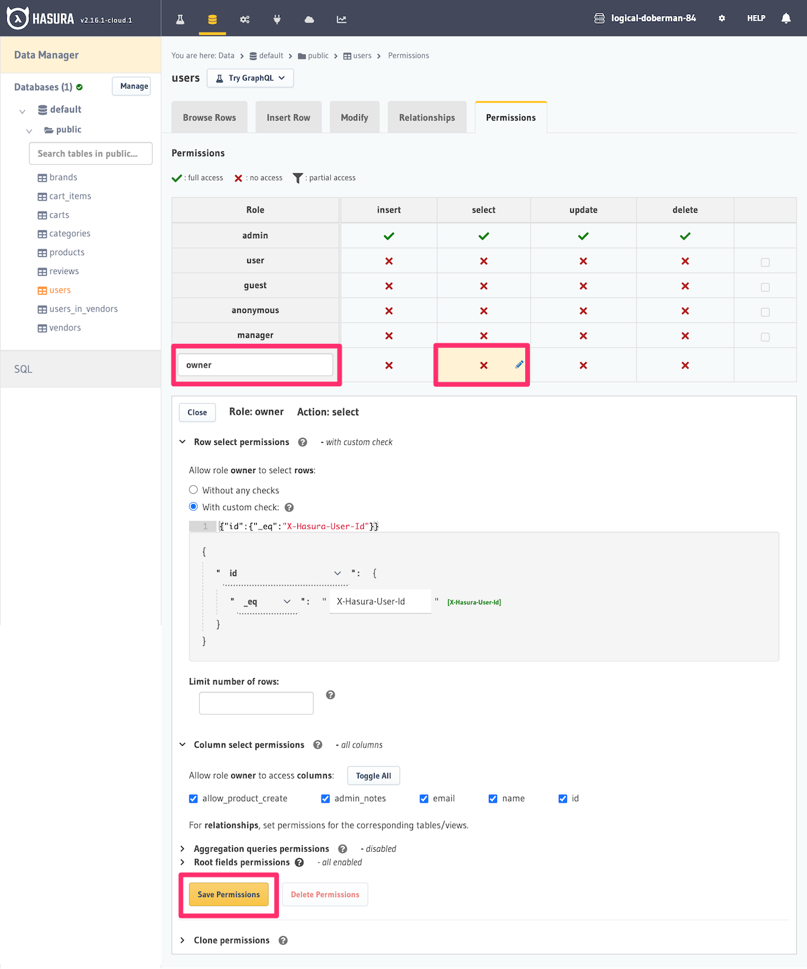Open the API GraphiQL explorer icon
The image size is (807, 969).
coord(180,19)
